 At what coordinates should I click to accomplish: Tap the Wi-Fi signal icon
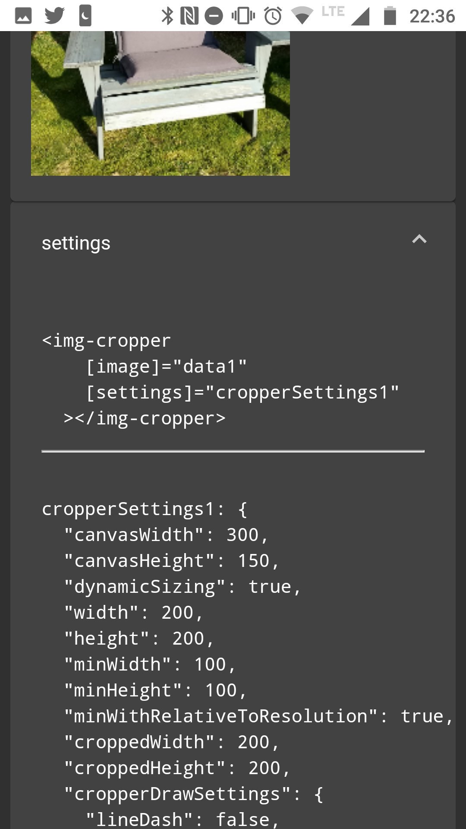tap(302, 16)
